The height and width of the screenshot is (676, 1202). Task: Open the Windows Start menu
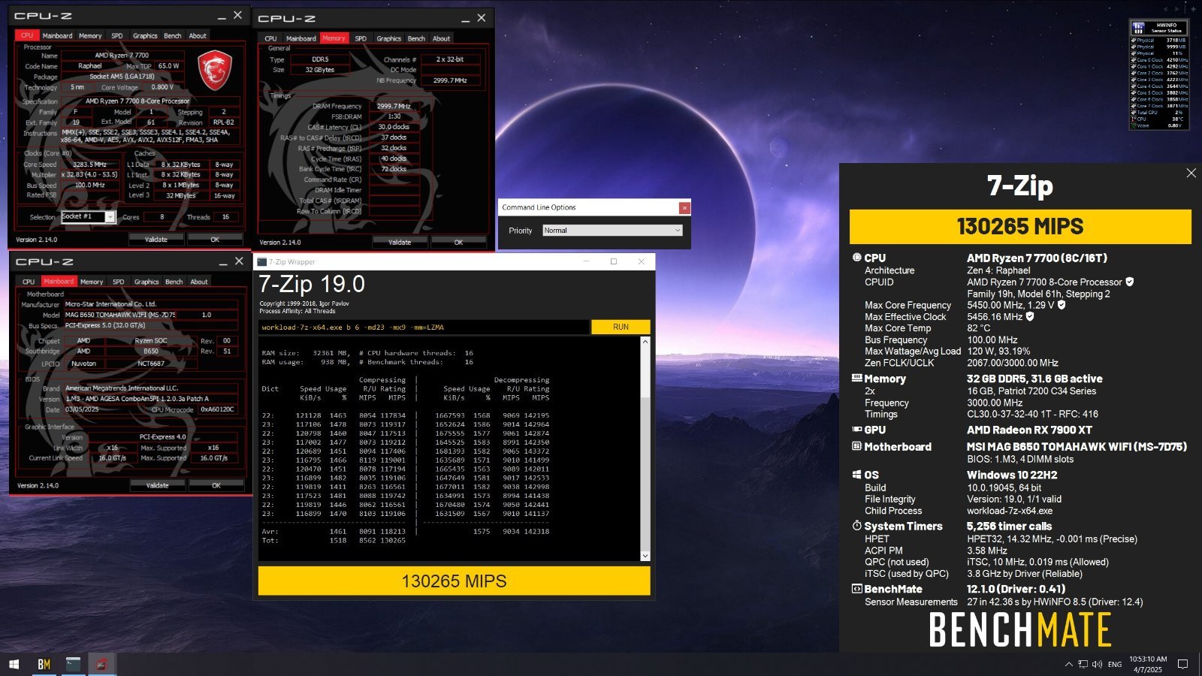[x=14, y=664]
